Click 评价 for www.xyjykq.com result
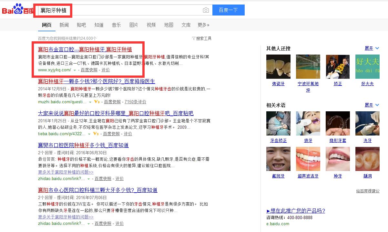The image size is (388, 232). pos(106,70)
